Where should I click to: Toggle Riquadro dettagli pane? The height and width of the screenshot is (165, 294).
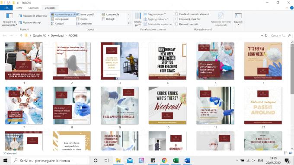(x=30, y=22)
